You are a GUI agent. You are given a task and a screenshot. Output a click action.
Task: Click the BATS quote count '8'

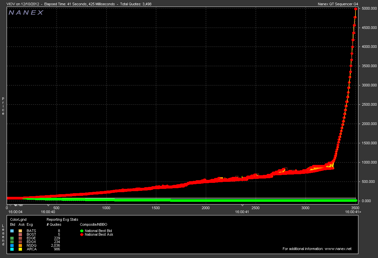(x=59, y=231)
